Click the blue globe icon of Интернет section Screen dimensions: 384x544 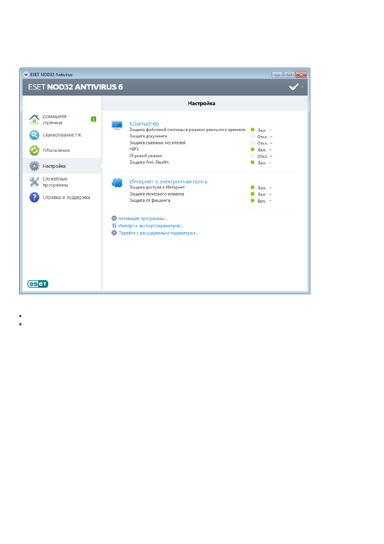pyautogui.click(x=117, y=183)
